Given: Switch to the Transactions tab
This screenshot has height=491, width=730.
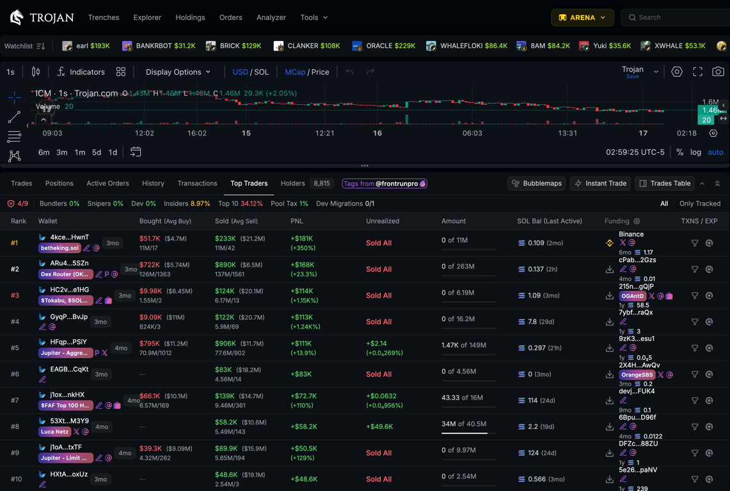Looking at the screenshot, I should point(197,183).
